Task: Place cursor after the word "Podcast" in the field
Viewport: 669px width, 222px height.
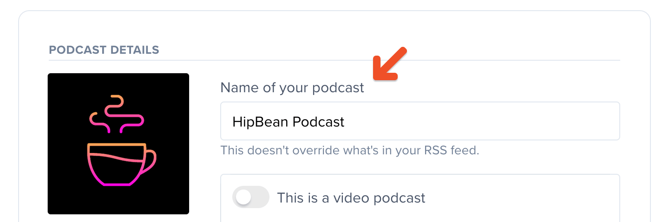Action: click(x=346, y=122)
